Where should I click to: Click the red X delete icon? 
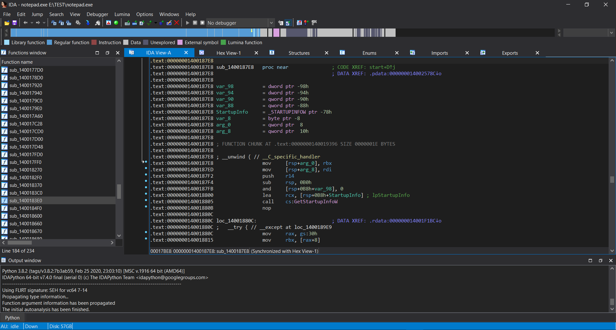[x=176, y=23]
